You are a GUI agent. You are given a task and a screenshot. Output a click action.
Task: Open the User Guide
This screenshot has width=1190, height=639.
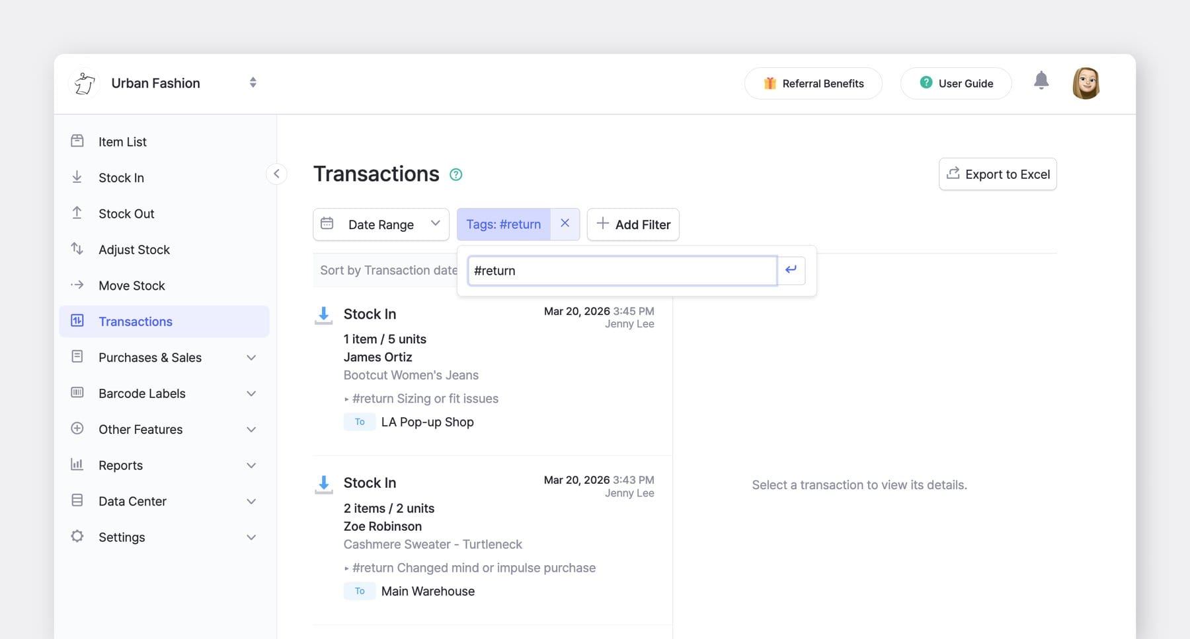(955, 83)
